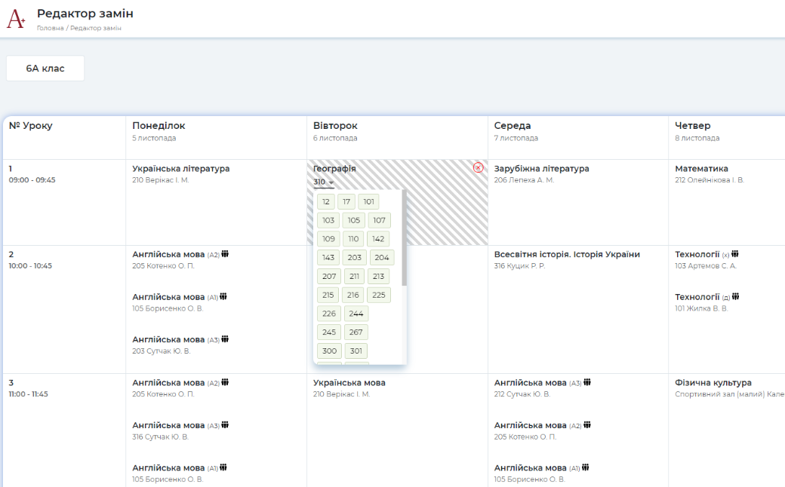Click the Середа column header
785x487 pixels.
pyautogui.click(x=513, y=125)
